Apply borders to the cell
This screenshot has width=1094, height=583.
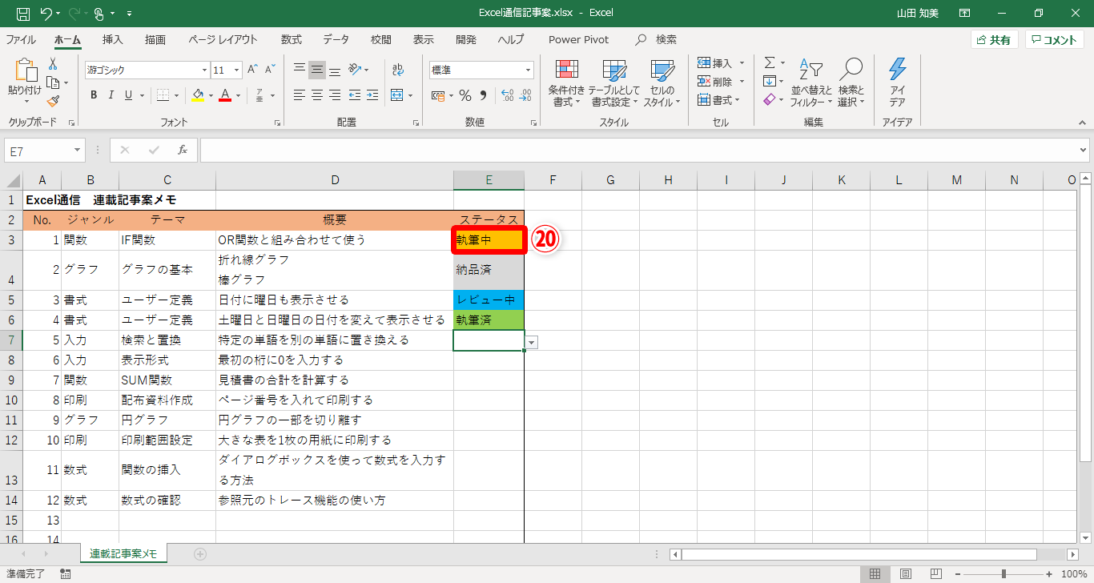click(163, 95)
